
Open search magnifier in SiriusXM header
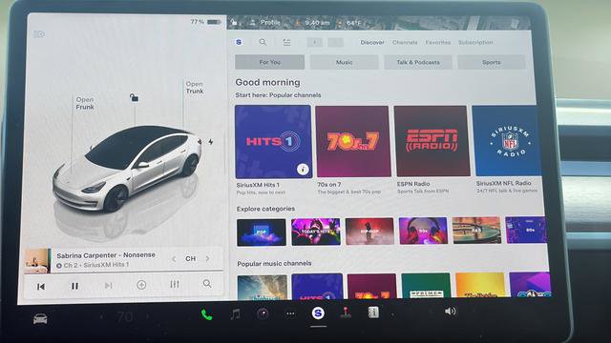(263, 42)
